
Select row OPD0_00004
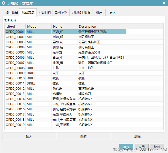coord(65,47)
